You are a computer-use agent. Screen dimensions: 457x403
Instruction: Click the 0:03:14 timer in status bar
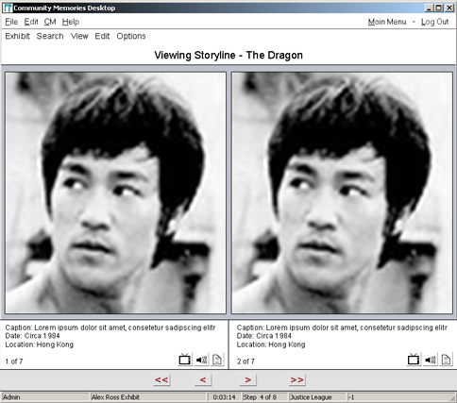point(224,397)
